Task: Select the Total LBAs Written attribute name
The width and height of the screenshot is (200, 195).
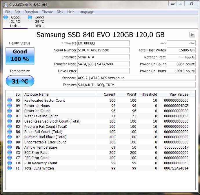Action: point(39,168)
